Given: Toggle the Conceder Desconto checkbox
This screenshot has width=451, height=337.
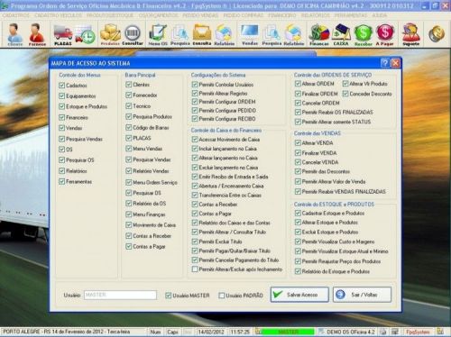Looking at the screenshot, I should click(345, 94).
